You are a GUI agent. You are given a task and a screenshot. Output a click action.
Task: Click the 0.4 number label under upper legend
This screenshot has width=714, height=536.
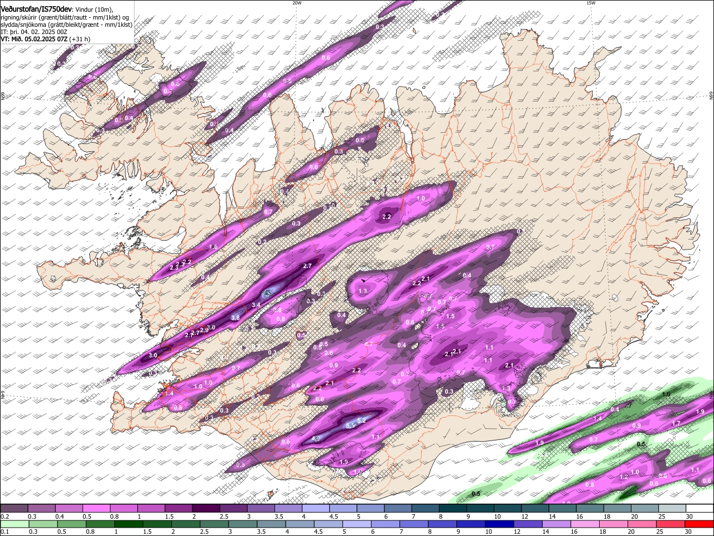pos(60,516)
